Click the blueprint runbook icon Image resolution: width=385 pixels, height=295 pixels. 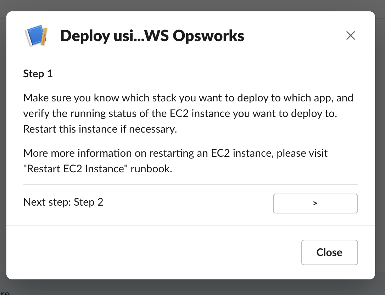[36, 36]
